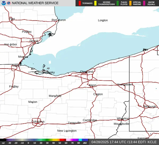The width and height of the screenshot is (159, 145).
Task: Click the Pittsburgh city label
Action: click(150, 107)
